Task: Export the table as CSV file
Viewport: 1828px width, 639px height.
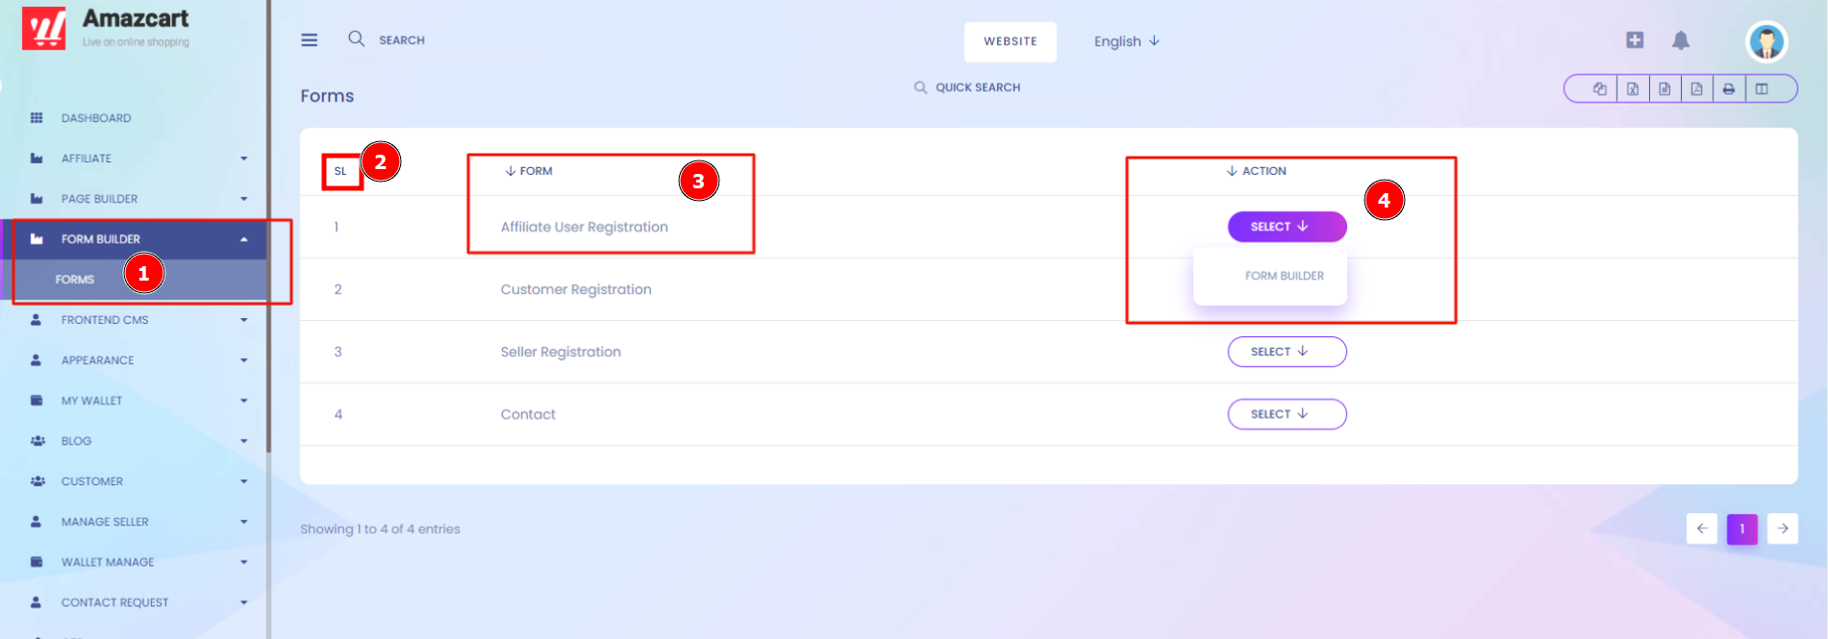Action: (1665, 88)
